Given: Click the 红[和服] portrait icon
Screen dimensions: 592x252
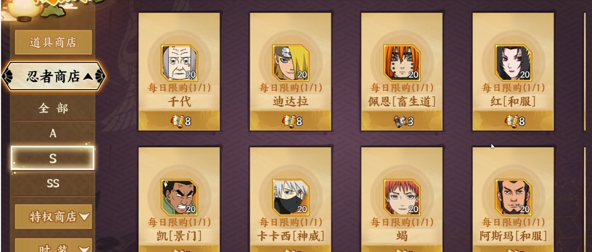Looking at the screenshot, I should click(514, 63).
